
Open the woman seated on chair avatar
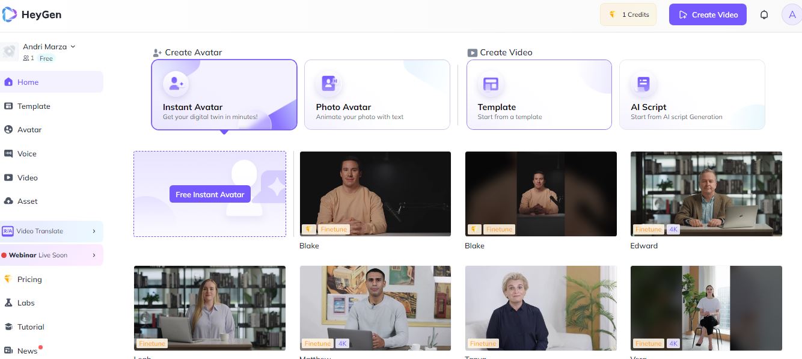coord(706,308)
